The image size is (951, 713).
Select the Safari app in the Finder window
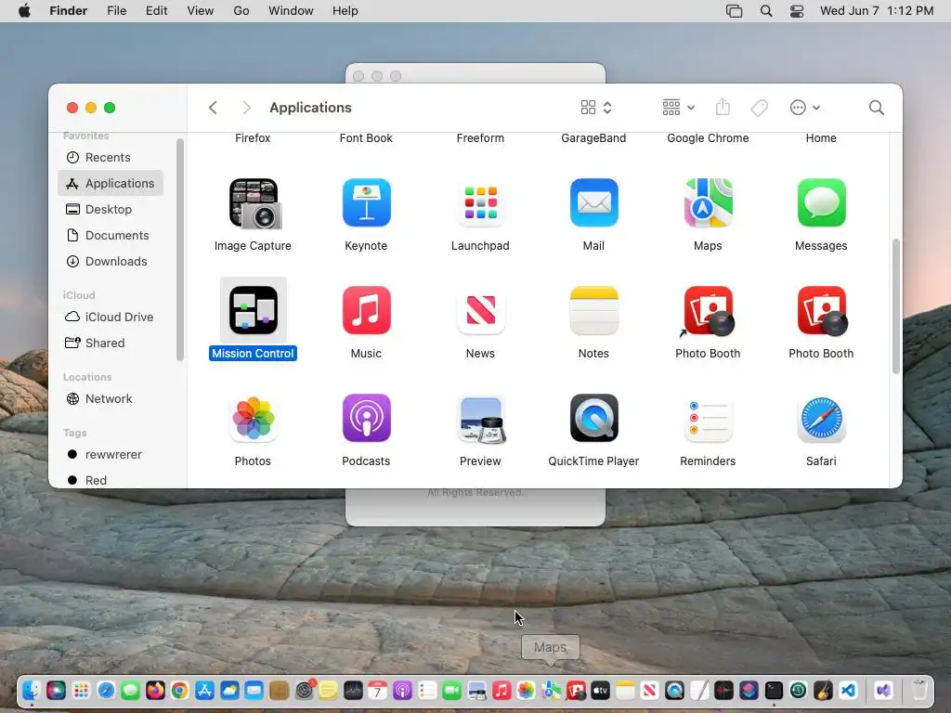point(821,419)
